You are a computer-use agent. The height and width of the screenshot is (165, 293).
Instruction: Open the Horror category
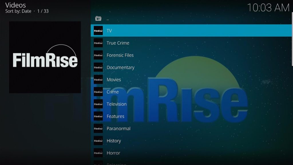tap(191, 153)
